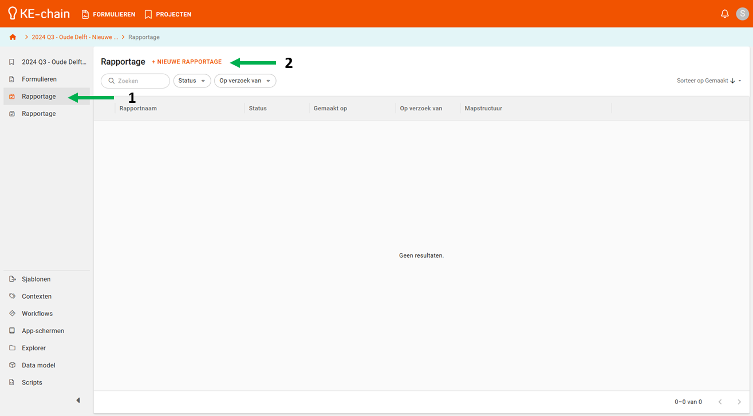Viewport: 753px width, 416px height.
Task: Sort by Rapportnaam column header
Action: click(x=138, y=109)
